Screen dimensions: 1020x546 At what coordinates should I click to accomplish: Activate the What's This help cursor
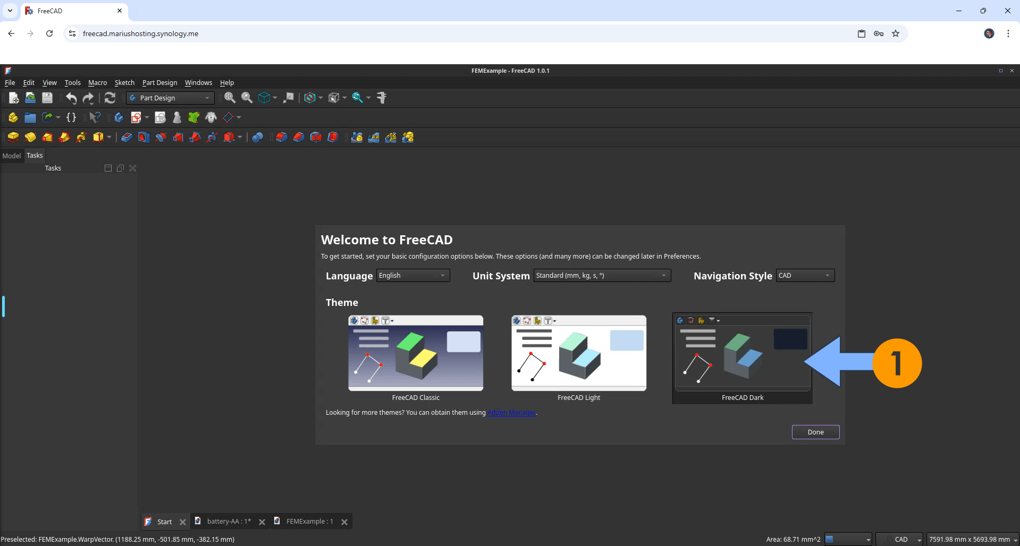pos(95,117)
